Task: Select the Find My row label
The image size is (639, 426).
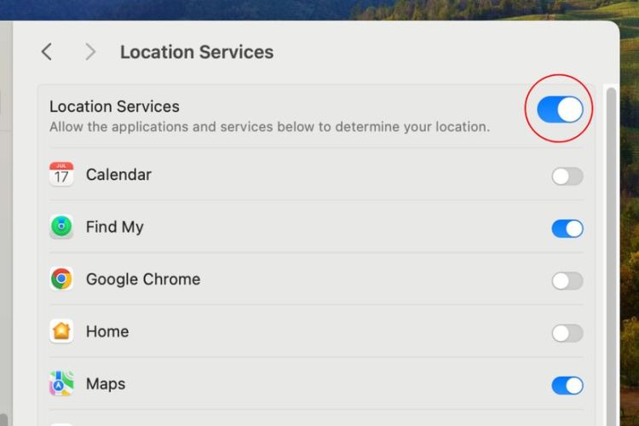Action: tap(114, 227)
